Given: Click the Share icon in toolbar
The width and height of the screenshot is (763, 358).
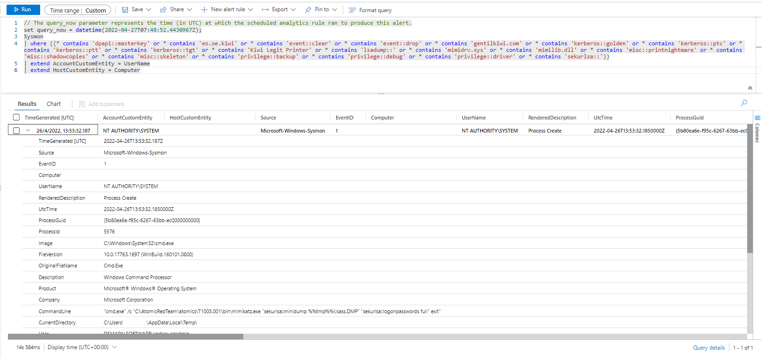Looking at the screenshot, I should pyautogui.click(x=163, y=10).
